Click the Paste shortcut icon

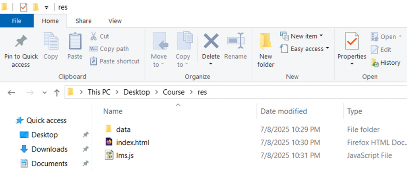93,61
